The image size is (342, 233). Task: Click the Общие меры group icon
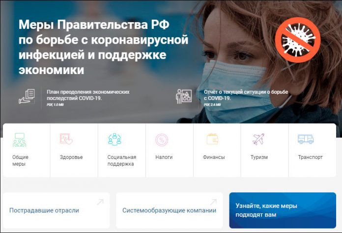20,140
